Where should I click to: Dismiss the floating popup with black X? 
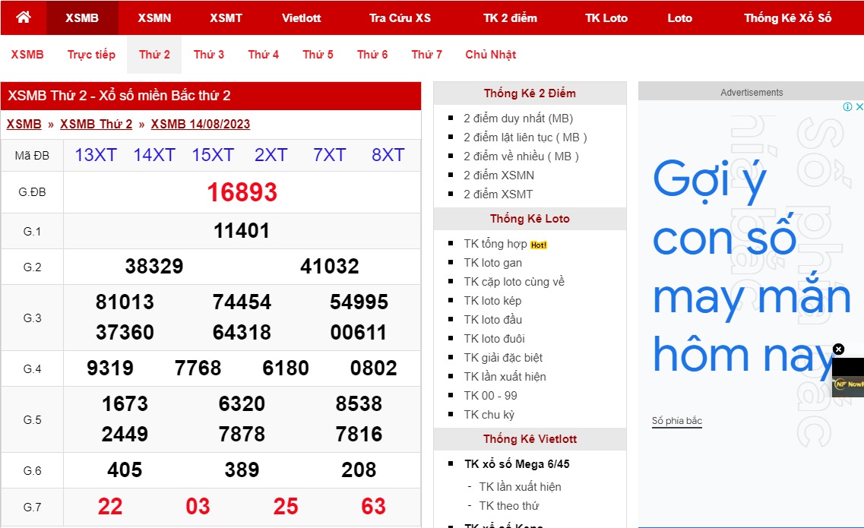(839, 349)
